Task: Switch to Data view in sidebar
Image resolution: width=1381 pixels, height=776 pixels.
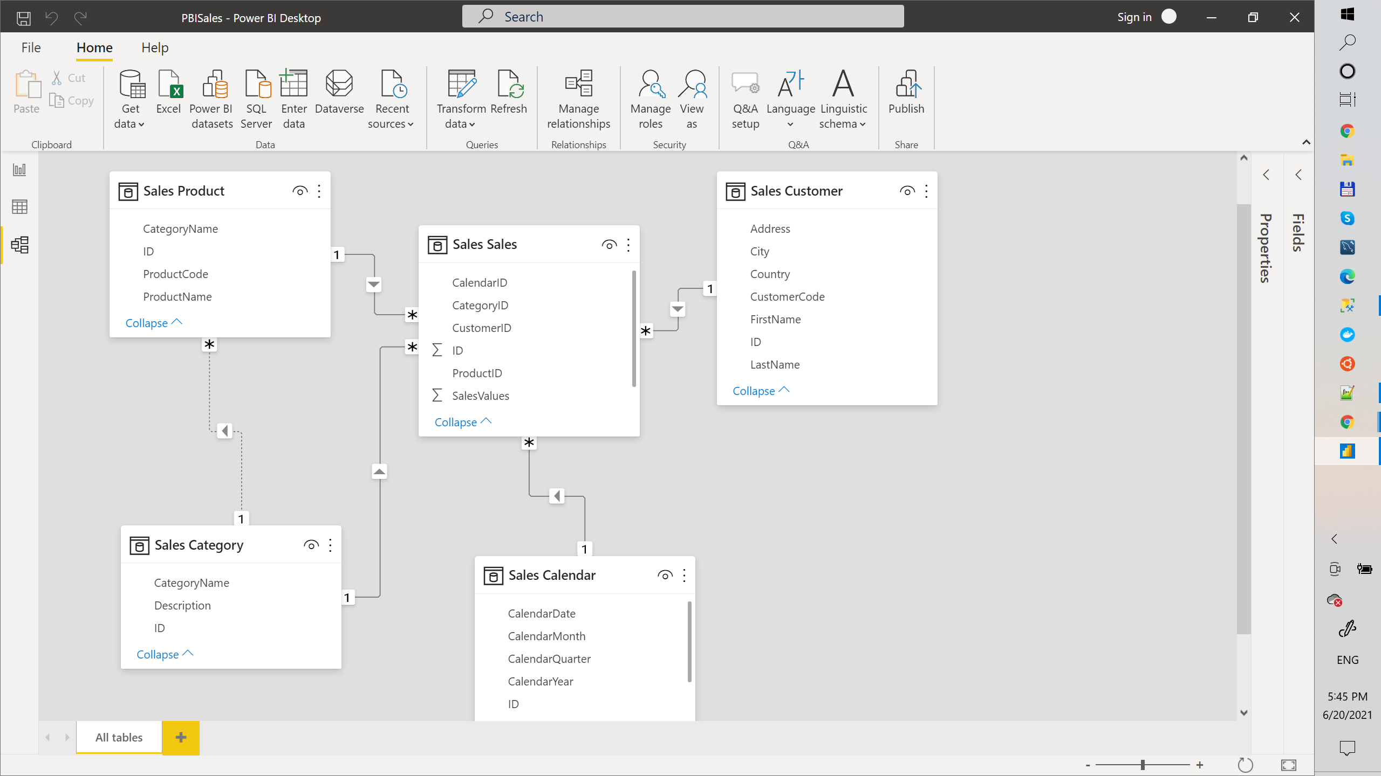Action: (x=19, y=207)
